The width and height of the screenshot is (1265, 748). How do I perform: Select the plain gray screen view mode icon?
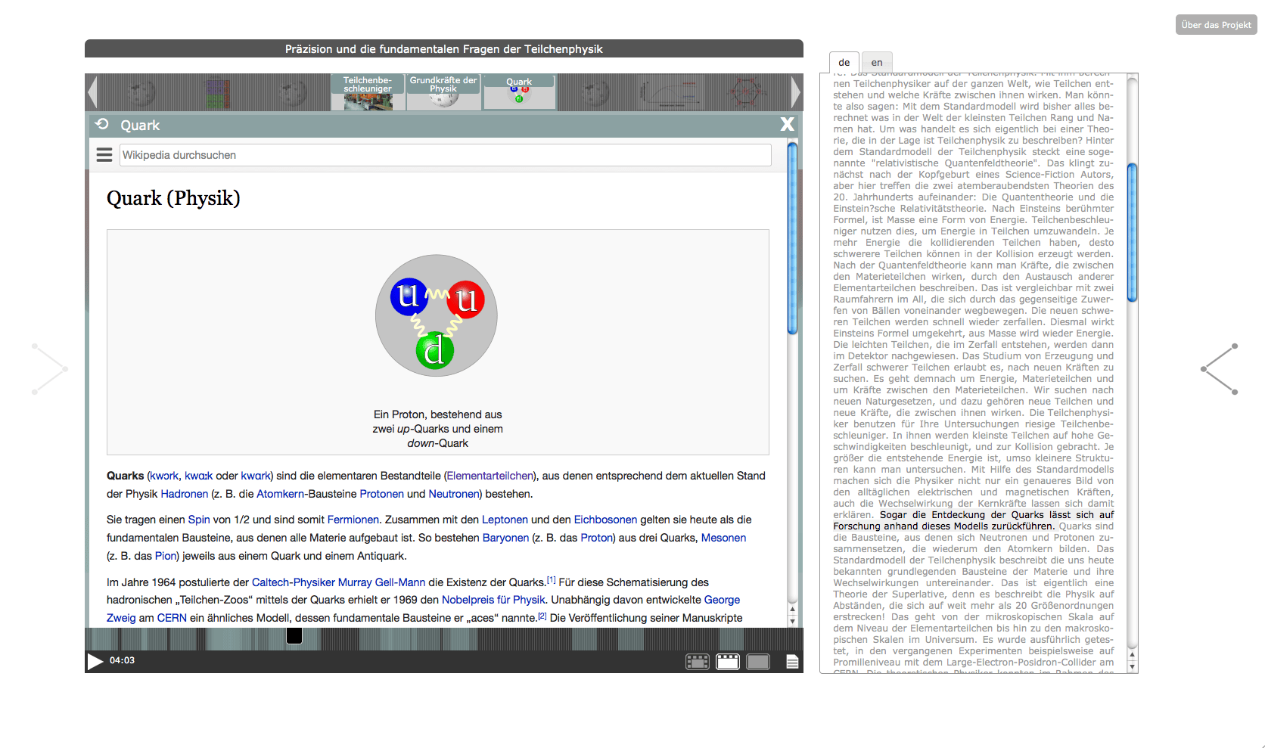tap(757, 662)
